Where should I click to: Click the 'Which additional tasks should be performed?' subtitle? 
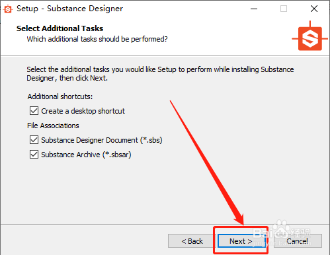[97, 39]
